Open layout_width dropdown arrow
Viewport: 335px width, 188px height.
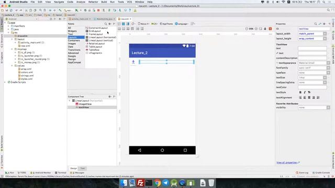(325, 33)
